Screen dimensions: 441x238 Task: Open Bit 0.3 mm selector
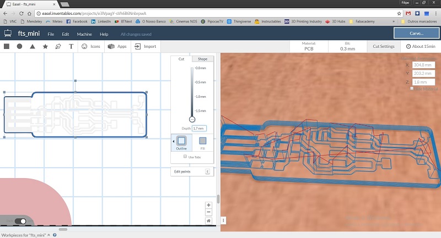point(347,46)
